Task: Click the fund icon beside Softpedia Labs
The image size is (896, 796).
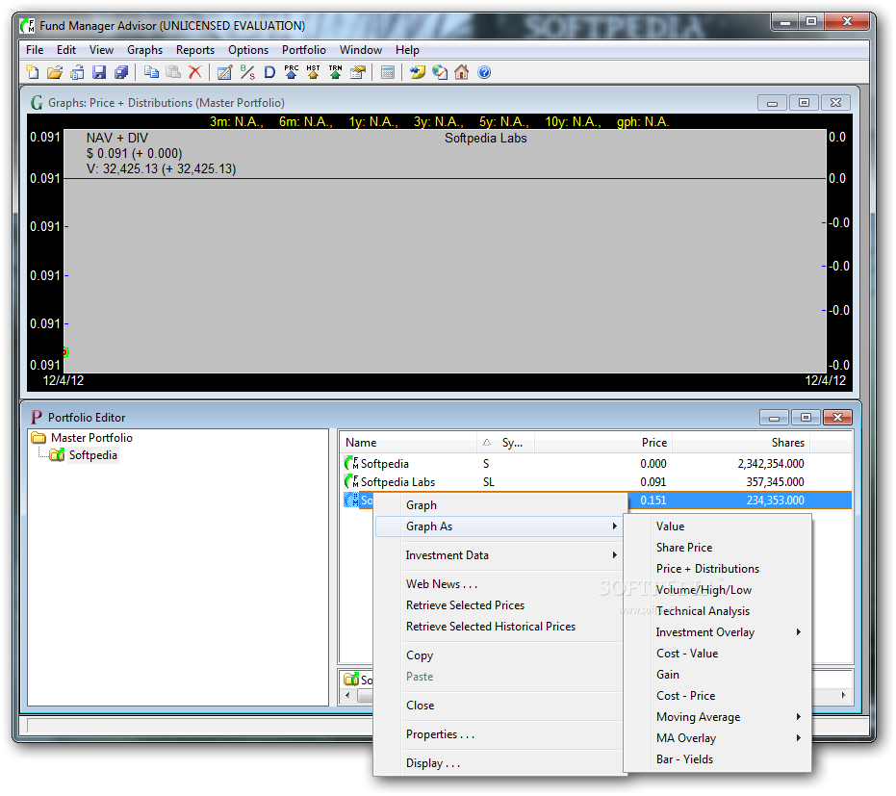Action: coord(351,481)
